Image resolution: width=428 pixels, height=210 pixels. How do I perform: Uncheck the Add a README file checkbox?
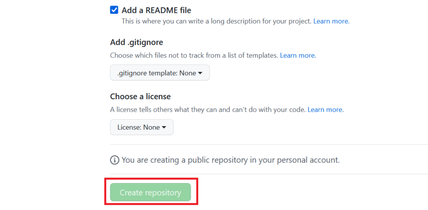click(114, 10)
